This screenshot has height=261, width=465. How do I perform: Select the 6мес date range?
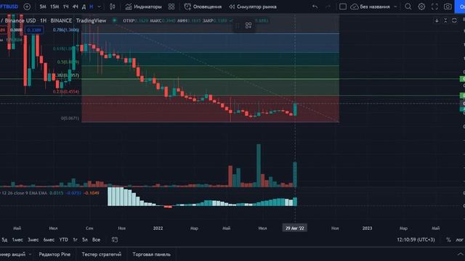click(x=49, y=240)
